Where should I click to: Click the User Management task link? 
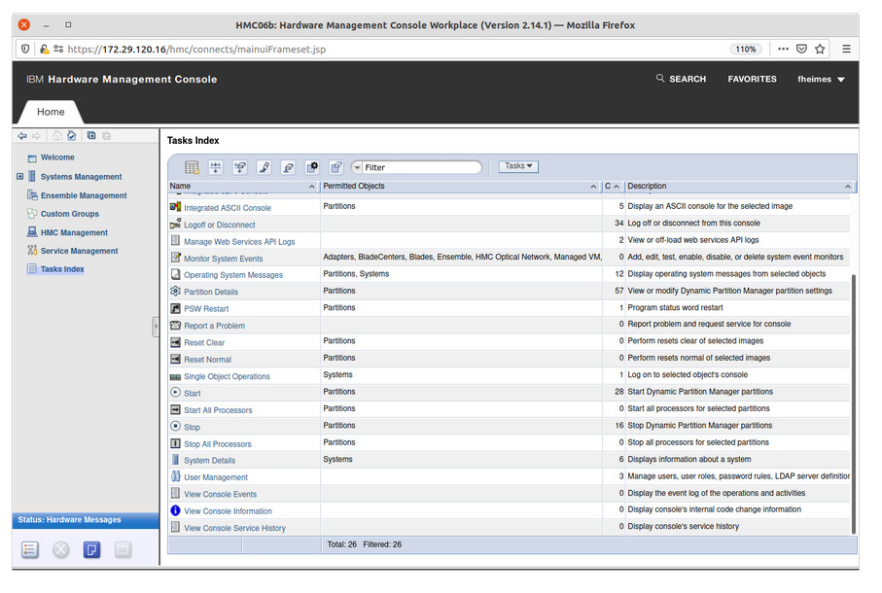tap(216, 477)
